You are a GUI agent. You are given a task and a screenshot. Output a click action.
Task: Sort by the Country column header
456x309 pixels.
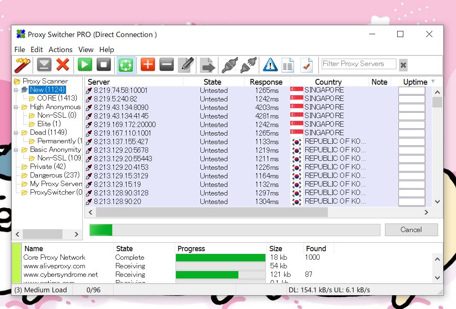[x=328, y=82]
